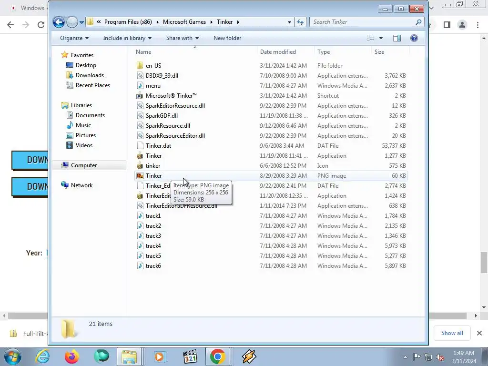The image size is (488, 366).
Task: Select SparkResource.dll file icon
Action: click(140, 126)
